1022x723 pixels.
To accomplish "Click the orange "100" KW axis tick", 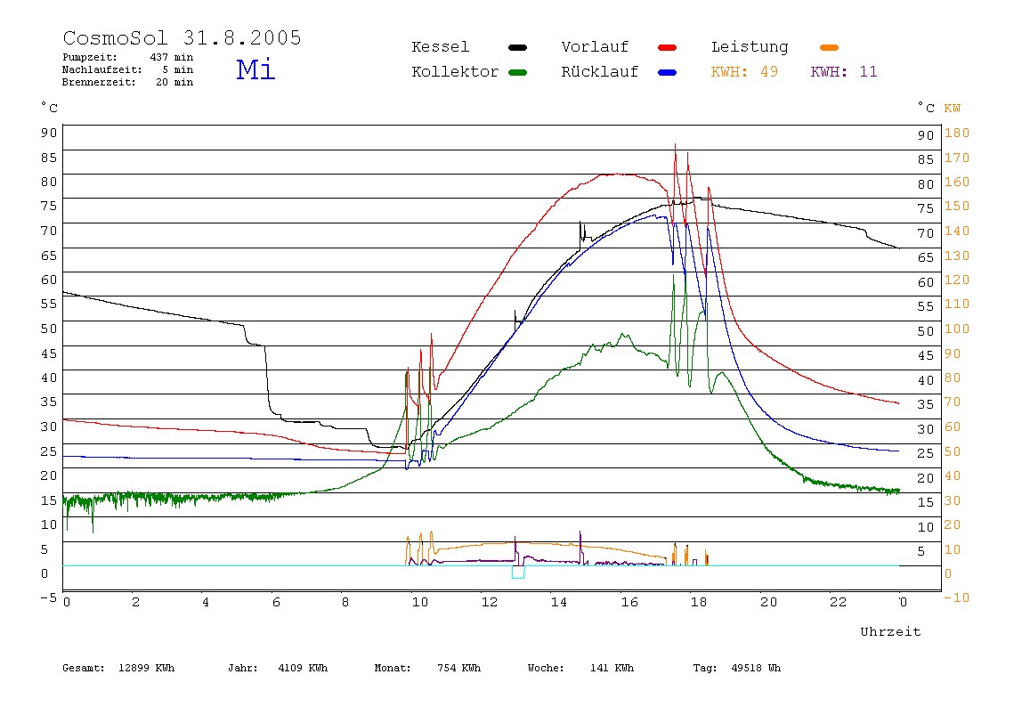I will tap(957, 329).
